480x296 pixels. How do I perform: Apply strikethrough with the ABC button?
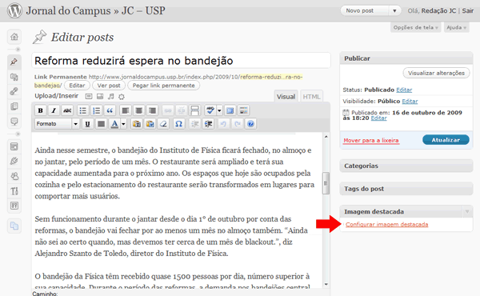coord(67,110)
